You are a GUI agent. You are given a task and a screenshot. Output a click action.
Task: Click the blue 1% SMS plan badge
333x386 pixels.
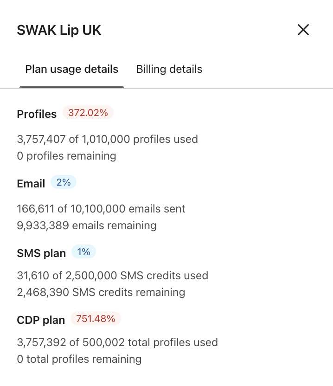[83, 251]
